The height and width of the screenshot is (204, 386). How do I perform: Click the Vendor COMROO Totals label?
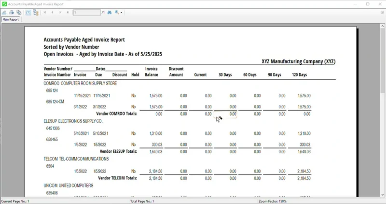pos(117,114)
